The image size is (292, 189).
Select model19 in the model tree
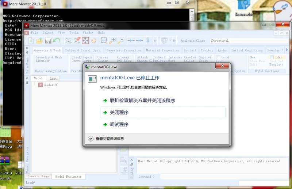50,85
